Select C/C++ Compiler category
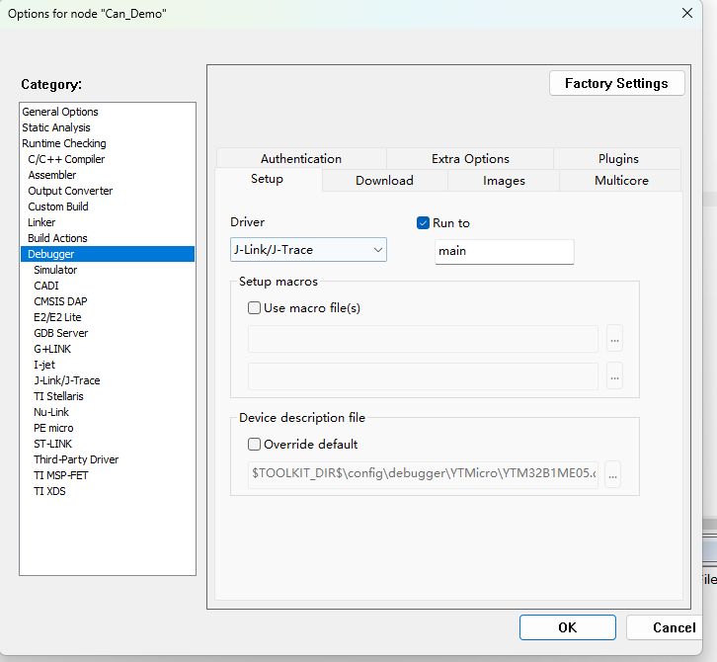Image resolution: width=717 pixels, height=662 pixels. point(66,159)
